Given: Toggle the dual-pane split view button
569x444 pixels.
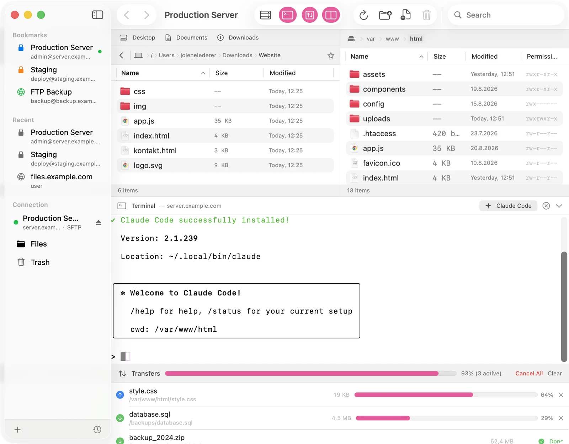Looking at the screenshot, I should (x=331, y=15).
